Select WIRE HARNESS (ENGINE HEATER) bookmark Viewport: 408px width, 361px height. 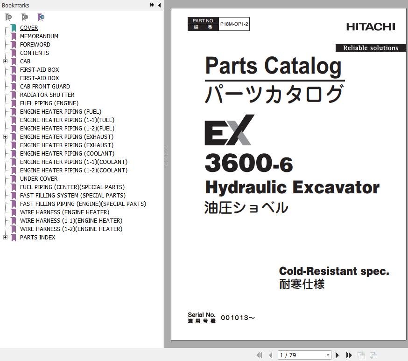coord(64,212)
